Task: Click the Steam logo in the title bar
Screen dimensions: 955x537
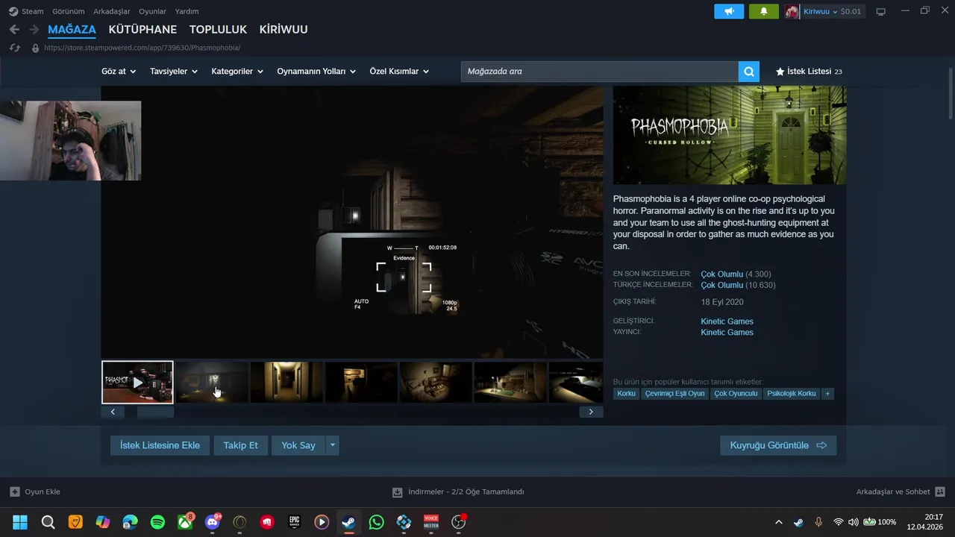Action: pyautogui.click(x=13, y=11)
